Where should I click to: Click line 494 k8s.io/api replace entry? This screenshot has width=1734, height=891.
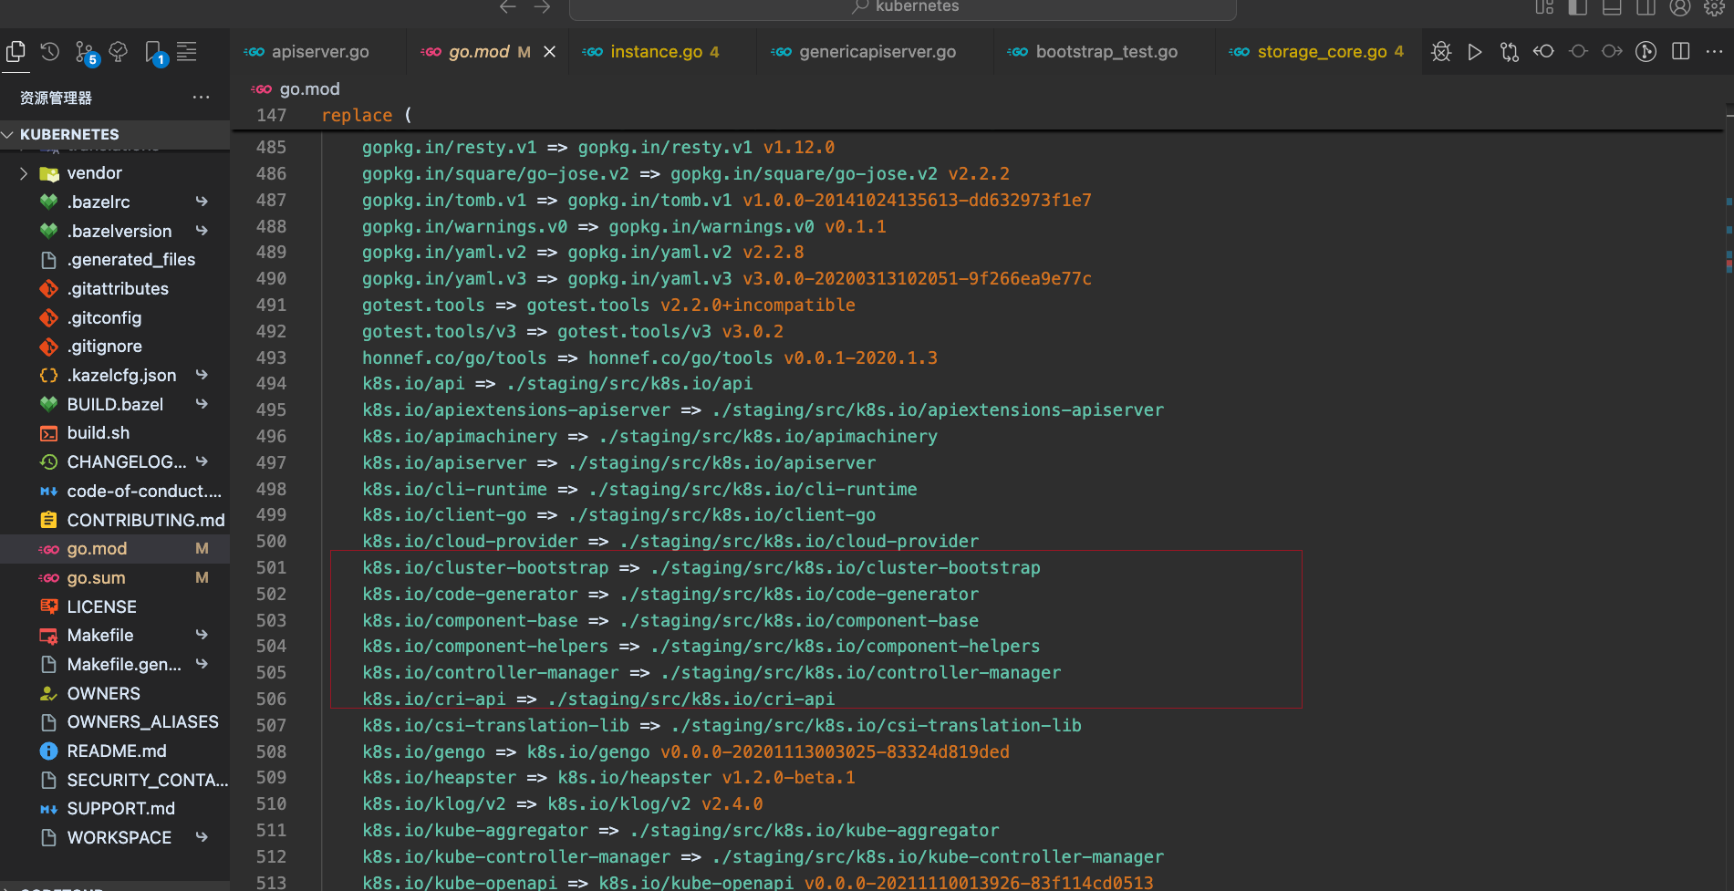(x=557, y=384)
